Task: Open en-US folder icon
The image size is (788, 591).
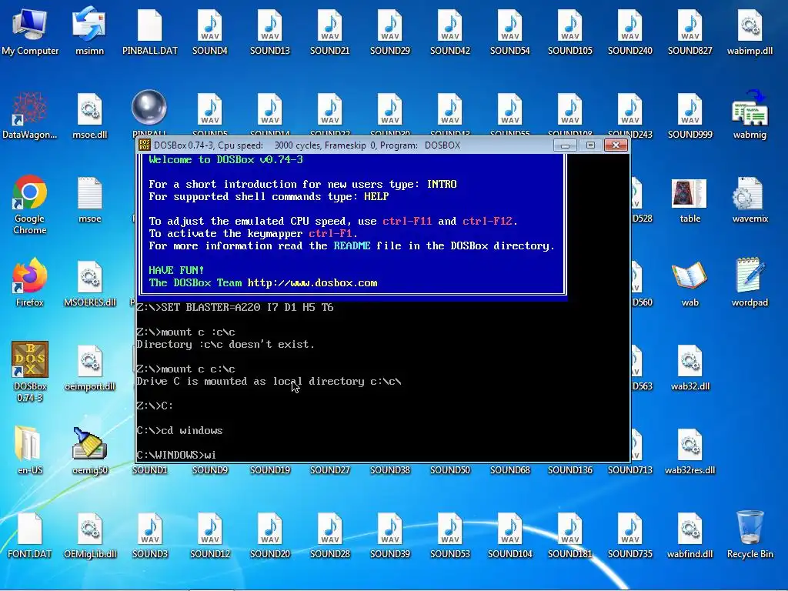Action: [28, 444]
